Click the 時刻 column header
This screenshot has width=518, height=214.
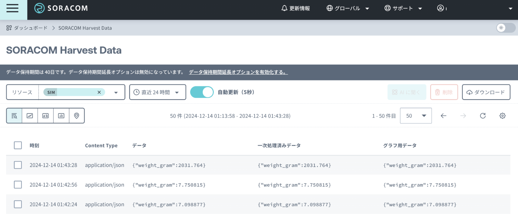click(34, 145)
